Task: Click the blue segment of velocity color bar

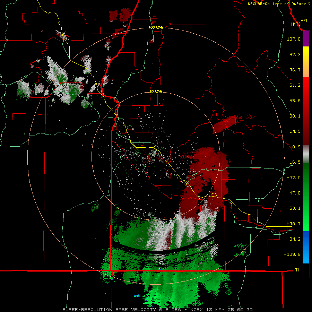Action: click(x=306, y=247)
